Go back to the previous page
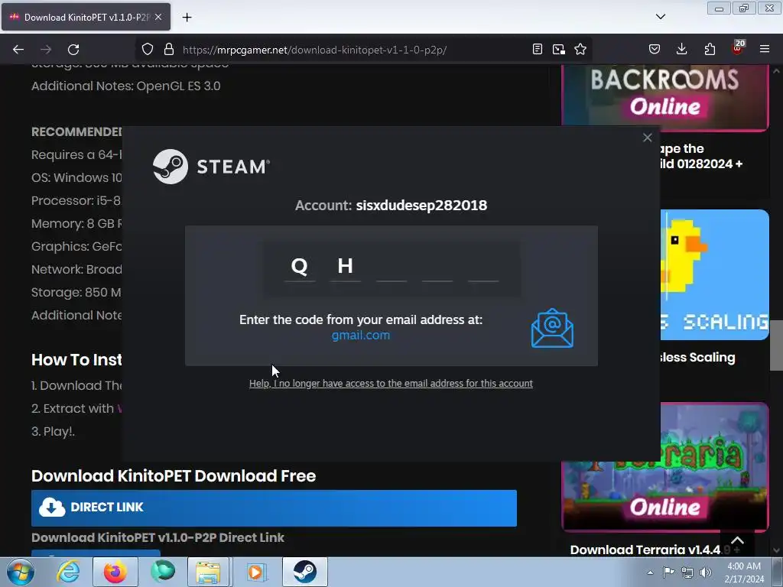 tap(18, 50)
